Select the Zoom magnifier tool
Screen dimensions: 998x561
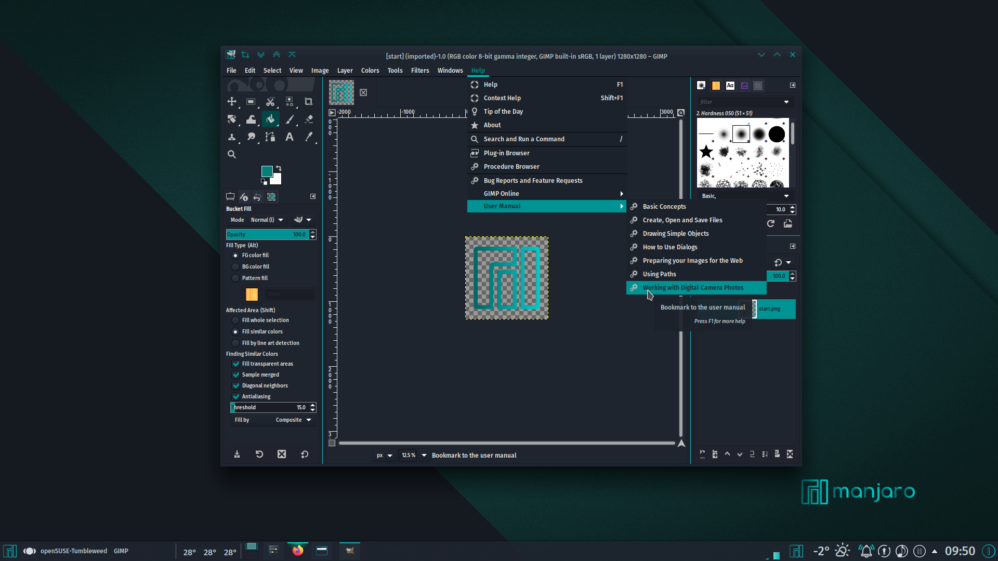click(232, 154)
